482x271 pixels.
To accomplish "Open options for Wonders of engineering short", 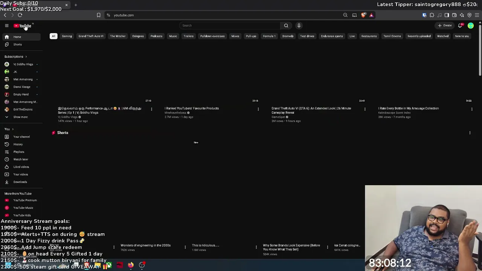I will click(185, 247).
